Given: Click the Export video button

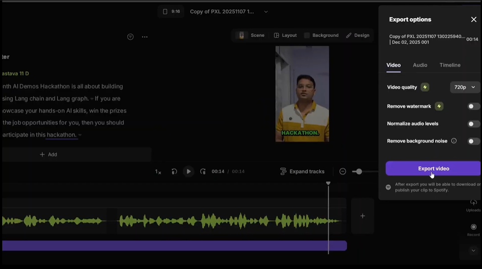Looking at the screenshot, I should tap(433, 168).
